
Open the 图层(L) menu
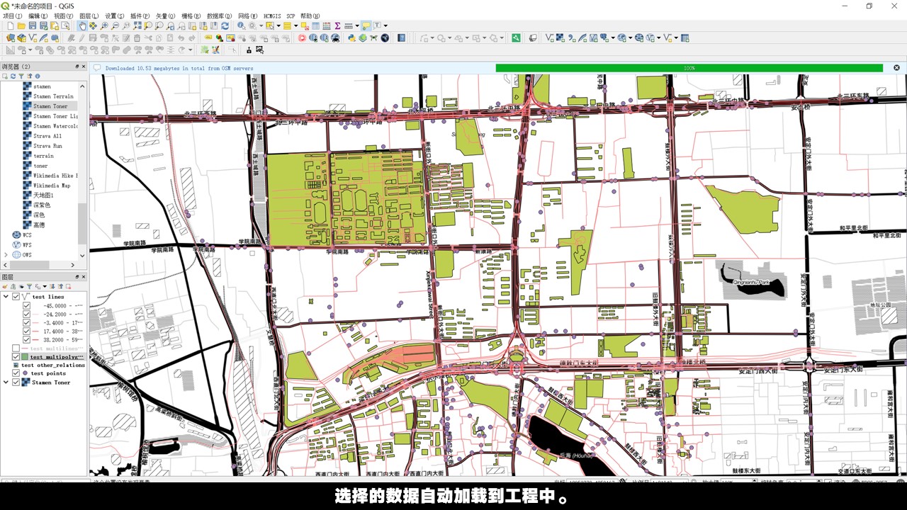(x=89, y=16)
